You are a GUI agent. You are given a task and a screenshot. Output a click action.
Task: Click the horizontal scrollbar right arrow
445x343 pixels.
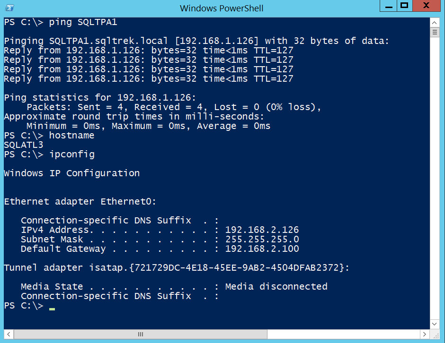(x=426, y=334)
